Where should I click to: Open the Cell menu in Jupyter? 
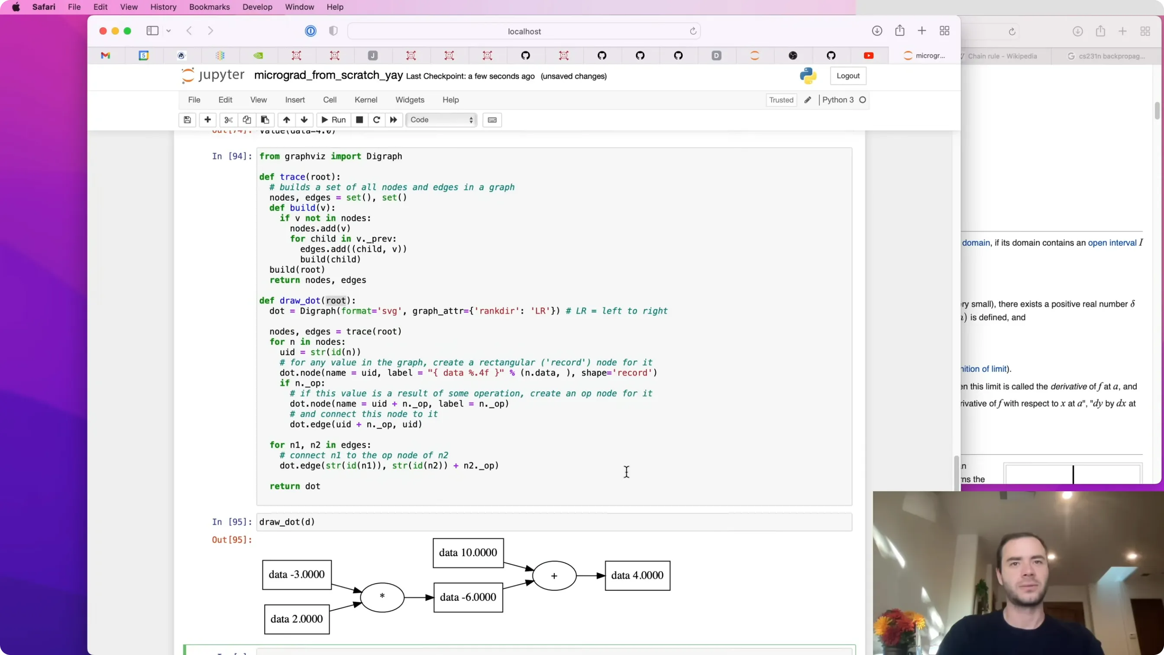[x=330, y=100]
